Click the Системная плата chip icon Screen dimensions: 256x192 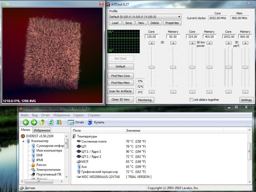pyautogui.click(x=79, y=141)
